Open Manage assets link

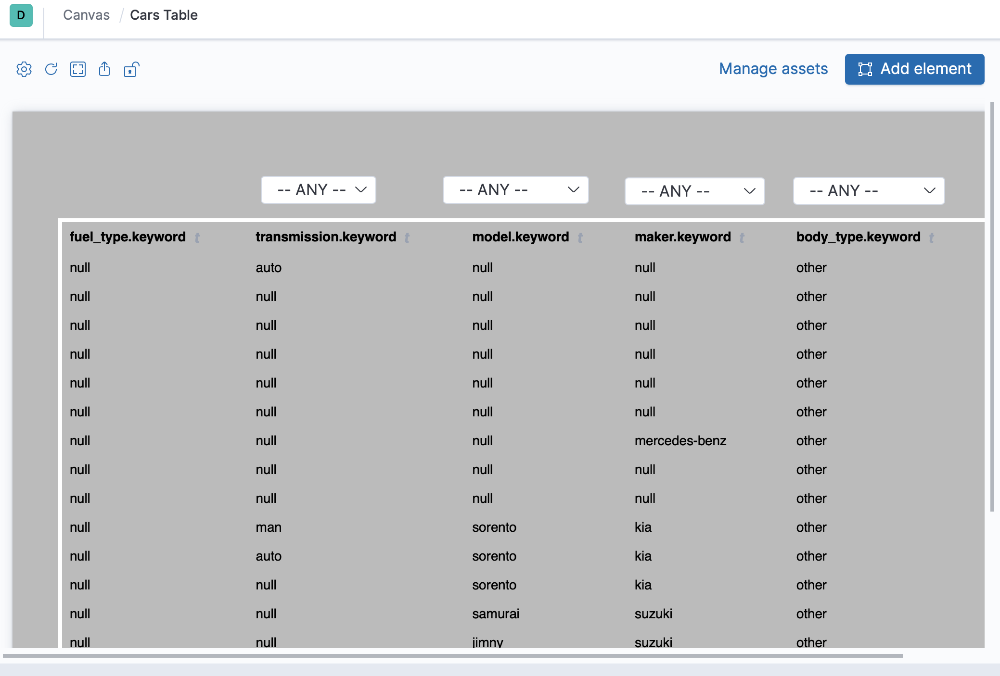[x=773, y=69]
